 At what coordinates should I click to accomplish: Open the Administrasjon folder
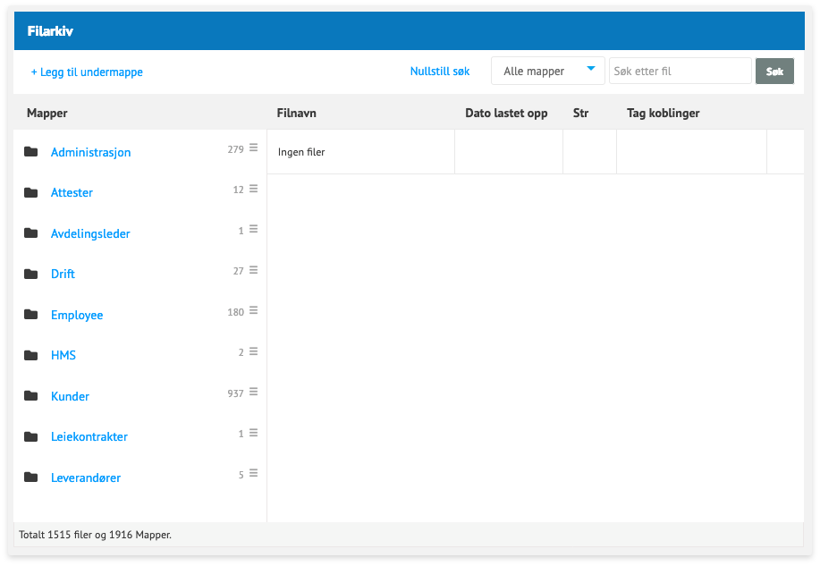click(90, 153)
